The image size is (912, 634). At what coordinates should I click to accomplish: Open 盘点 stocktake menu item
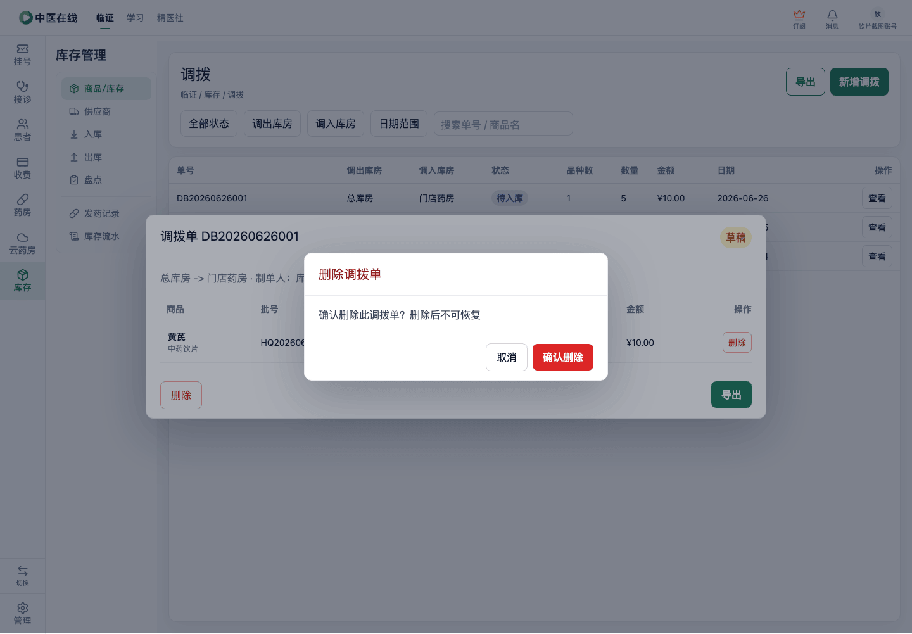pos(106,180)
